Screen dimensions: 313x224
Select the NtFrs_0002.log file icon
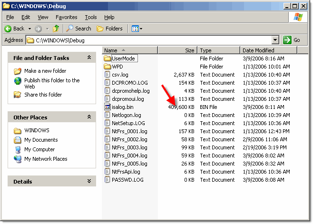107,139
